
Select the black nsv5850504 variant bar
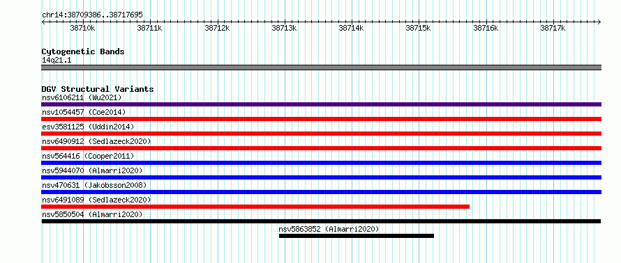[x=321, y=221]
